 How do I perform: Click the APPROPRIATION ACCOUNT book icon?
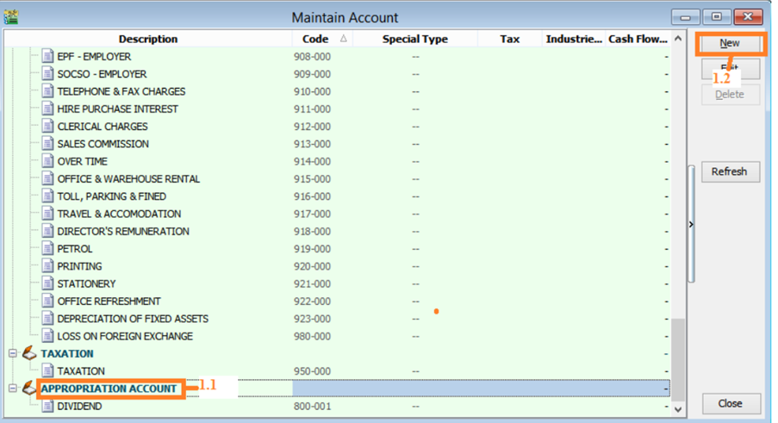[x=29, y=389]
